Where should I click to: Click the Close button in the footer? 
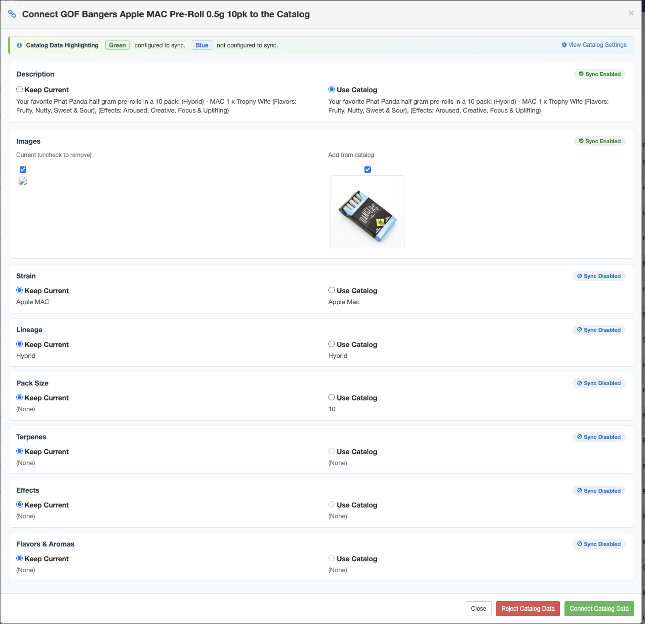[x=479, y=609]
